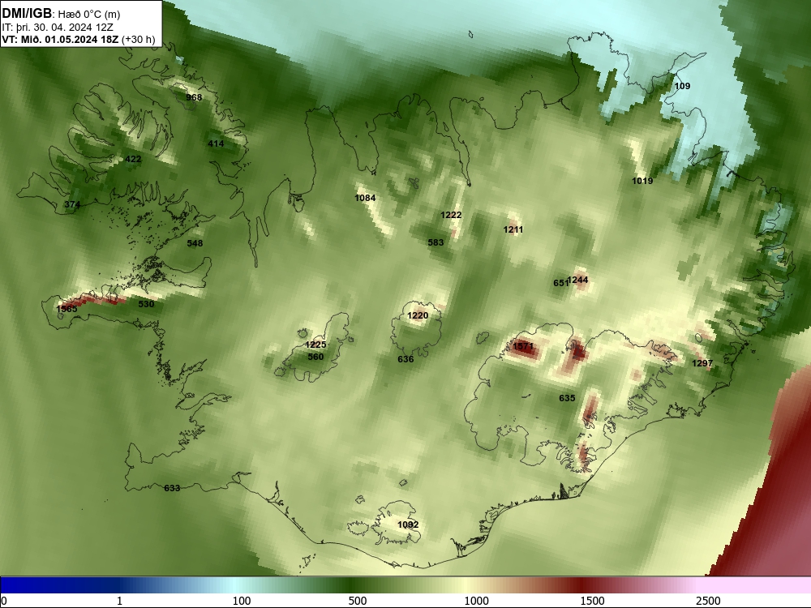Click the valid time line 'VT: Mið. 01.05.2024 18Z'

(x=61, y=39)
